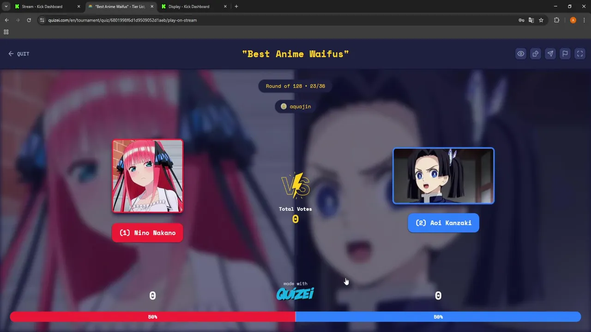Image resolution: width=591 pixels, height=332 pixels.
Task: Open the tab search dropdown
Action: [x=6, y=6]
